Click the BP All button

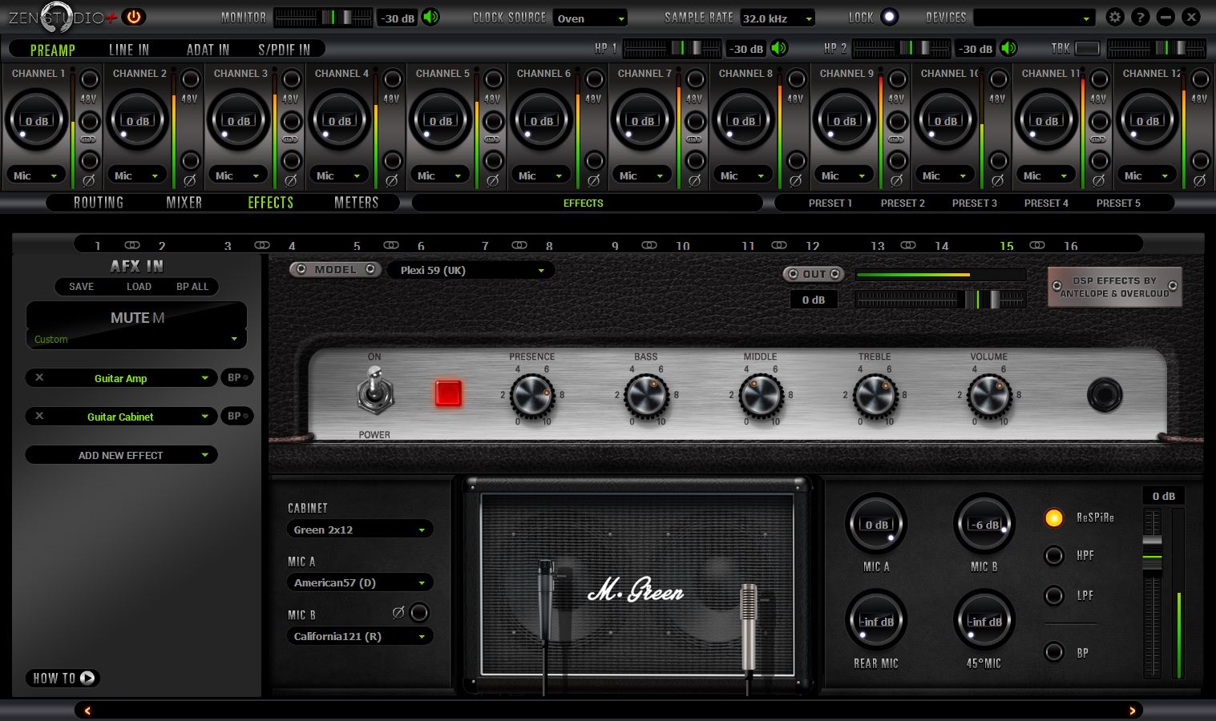[192, 286]
